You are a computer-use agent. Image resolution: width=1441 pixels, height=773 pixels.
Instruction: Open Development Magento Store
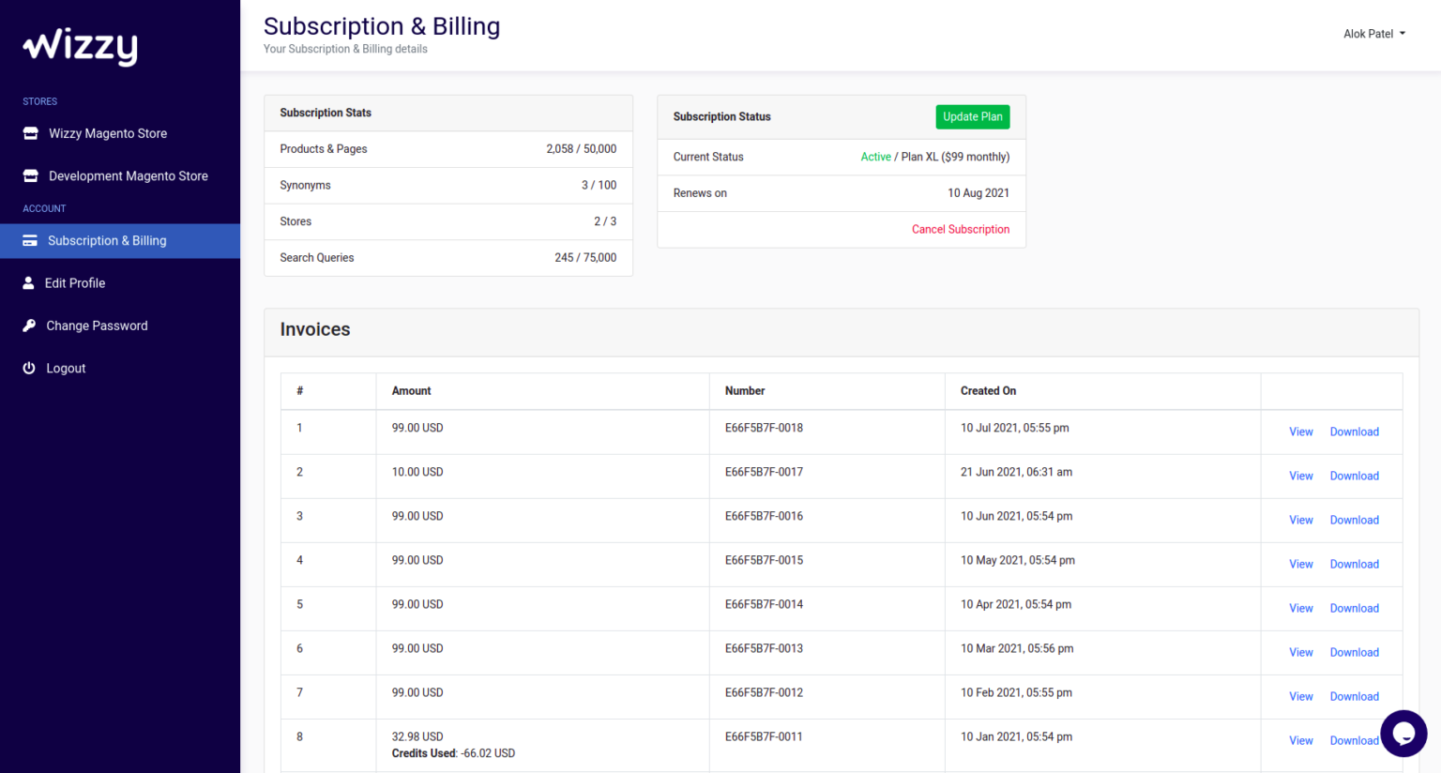(x=127, y=175)
